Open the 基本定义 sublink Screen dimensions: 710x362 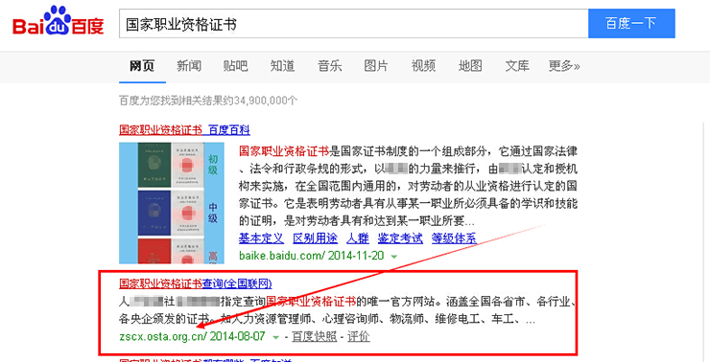point(261,238)
